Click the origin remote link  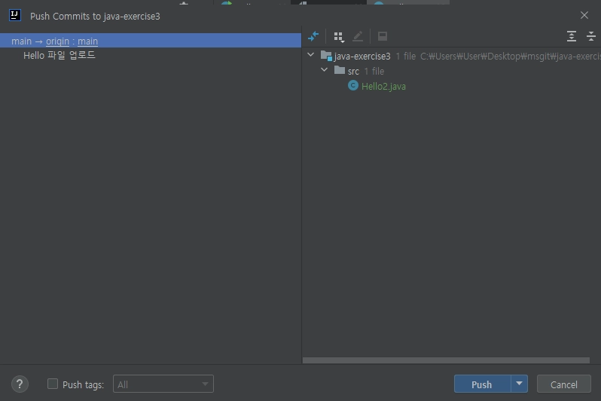tap(57, 41)
